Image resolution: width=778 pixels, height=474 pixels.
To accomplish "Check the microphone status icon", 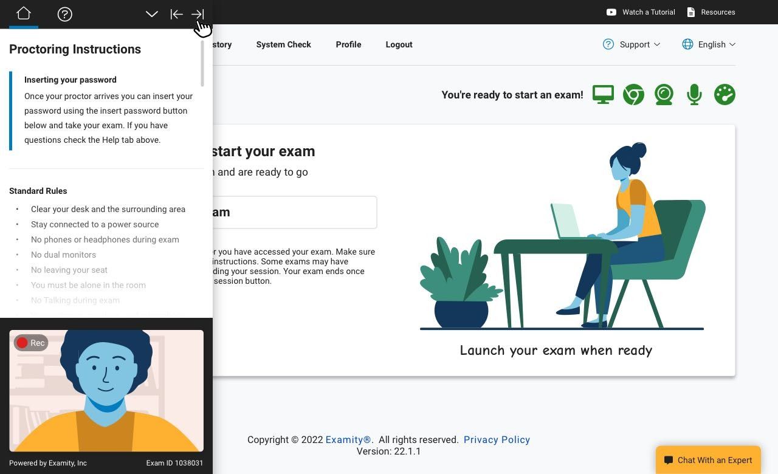I will coord(694,94).
